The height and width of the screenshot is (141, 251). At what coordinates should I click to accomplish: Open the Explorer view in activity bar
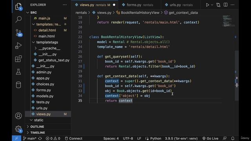[x=18, y=7]
